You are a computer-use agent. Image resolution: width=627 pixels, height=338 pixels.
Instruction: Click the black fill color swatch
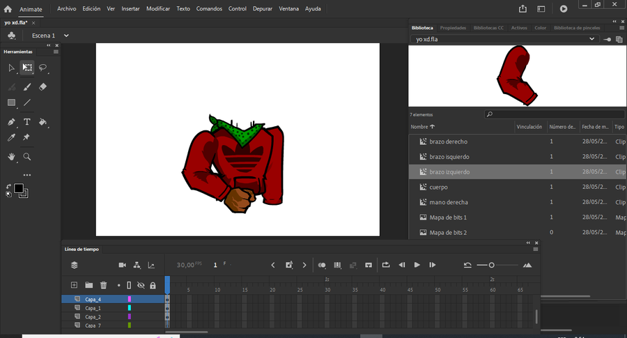pyautogui.click(x=19, y=189)
